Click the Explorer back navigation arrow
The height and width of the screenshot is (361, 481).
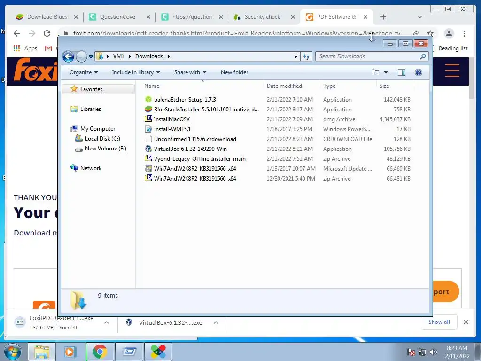[68, 56]
